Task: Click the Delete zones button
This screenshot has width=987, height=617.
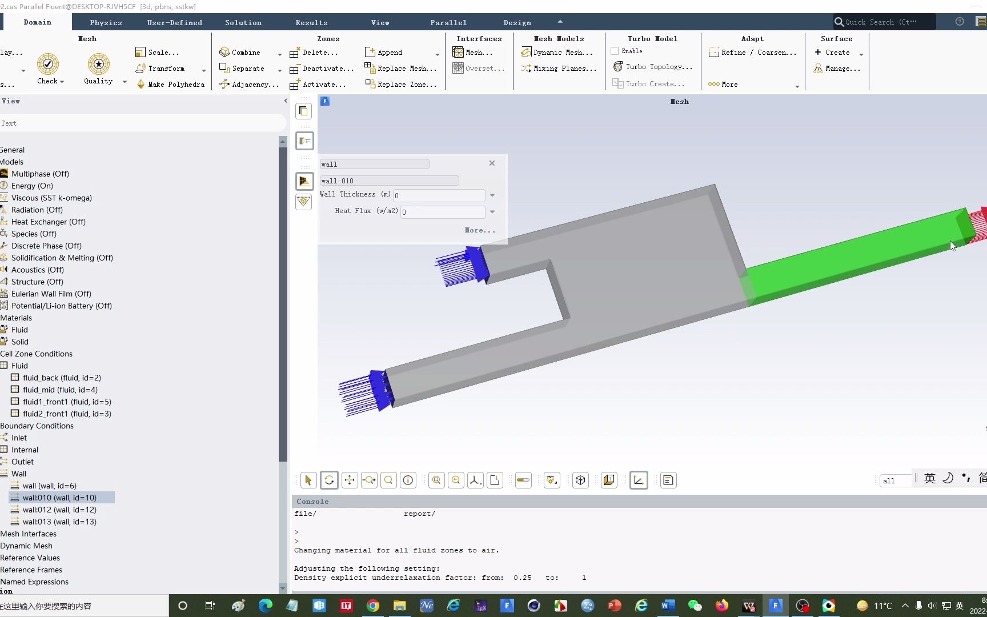Action: (314, 53)
